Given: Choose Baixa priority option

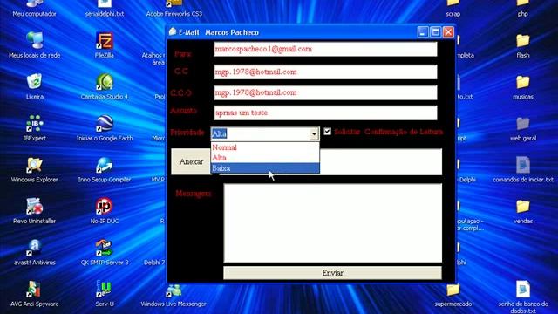Looking at the screenshot, I should [x=265, y=168].
